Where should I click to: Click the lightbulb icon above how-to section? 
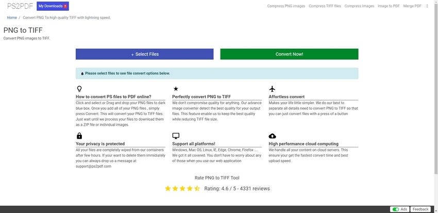(x=79, y=89)
